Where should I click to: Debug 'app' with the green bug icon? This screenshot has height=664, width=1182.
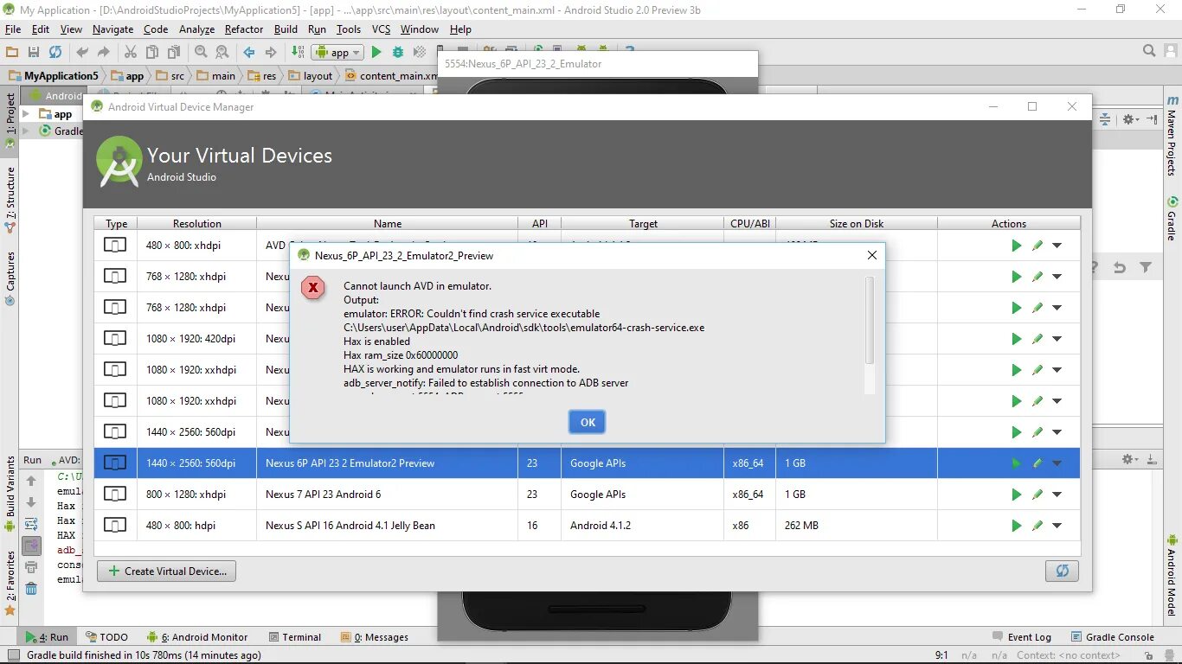coord(398,53)
